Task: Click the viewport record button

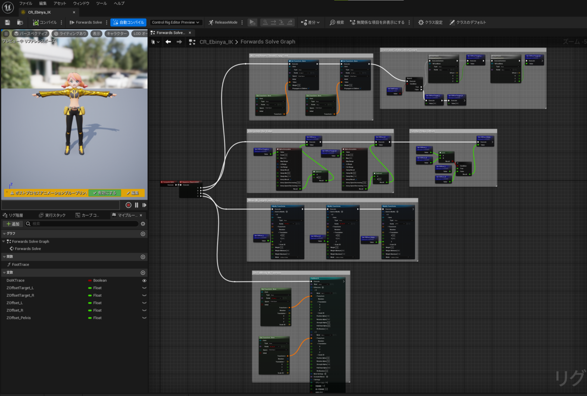Action: click(x=129, y=205)
